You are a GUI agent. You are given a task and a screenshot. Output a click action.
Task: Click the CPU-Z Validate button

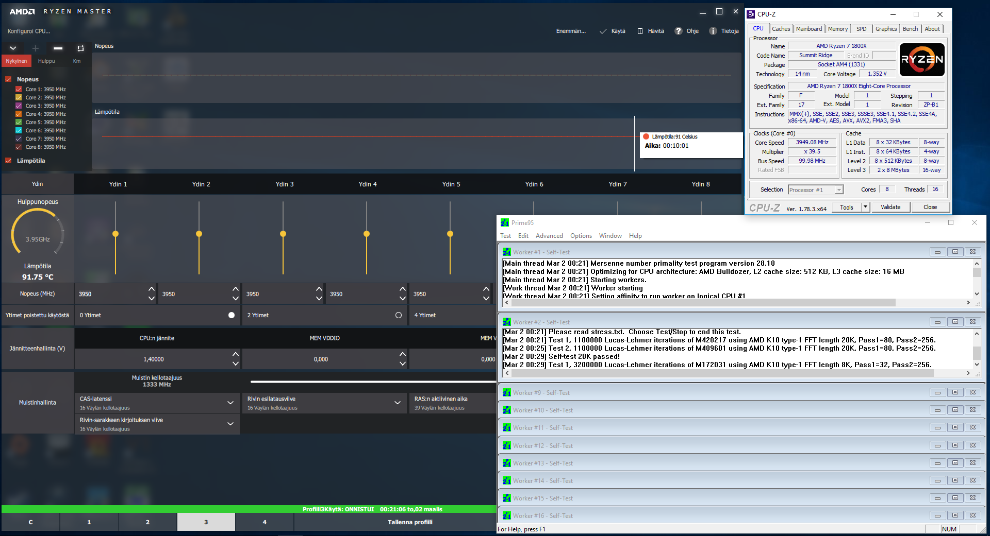(890, 207)
